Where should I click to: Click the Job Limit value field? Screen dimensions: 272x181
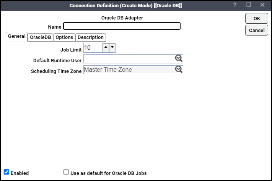[93, 48]
